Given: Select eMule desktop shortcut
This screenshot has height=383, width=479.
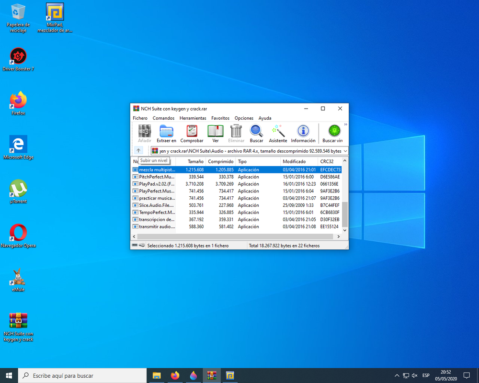Looking at the screenshot, I should [x=18, y=280].
